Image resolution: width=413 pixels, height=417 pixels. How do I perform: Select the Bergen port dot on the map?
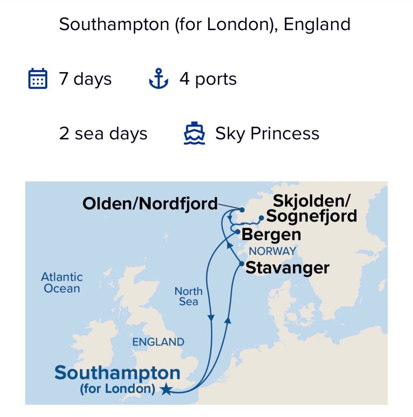[x=238, y=232]
